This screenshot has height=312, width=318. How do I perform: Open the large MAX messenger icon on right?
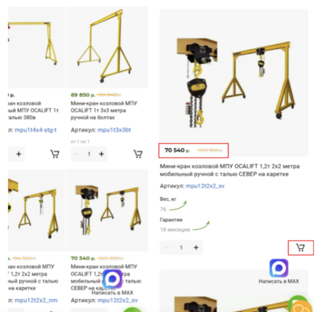(279, 268)
